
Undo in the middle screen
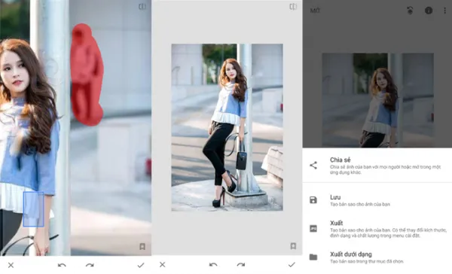click(x=213, y=264)
